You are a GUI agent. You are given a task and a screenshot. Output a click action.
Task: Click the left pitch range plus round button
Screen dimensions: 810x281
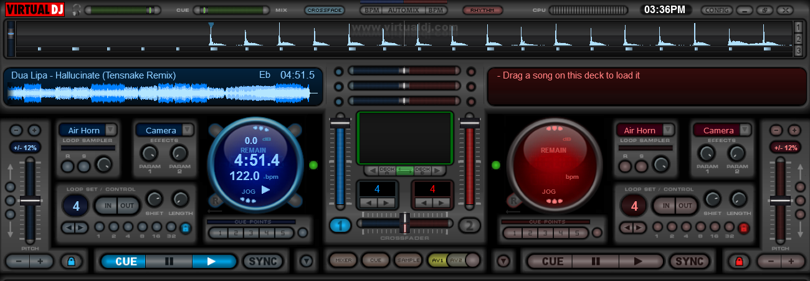click(34, 130)
